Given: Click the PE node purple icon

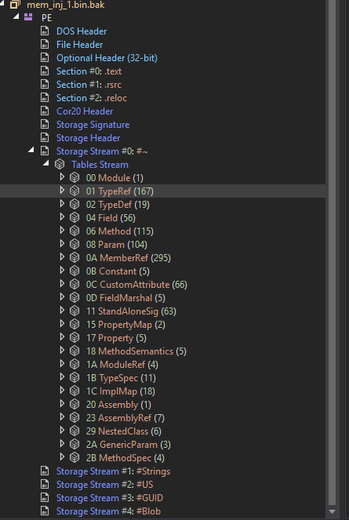Looking at the screenshot, I should coord(28,17).
